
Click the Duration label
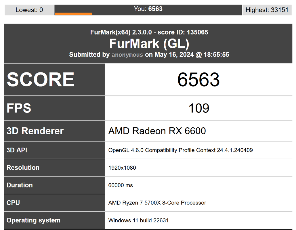coord(20,185)
